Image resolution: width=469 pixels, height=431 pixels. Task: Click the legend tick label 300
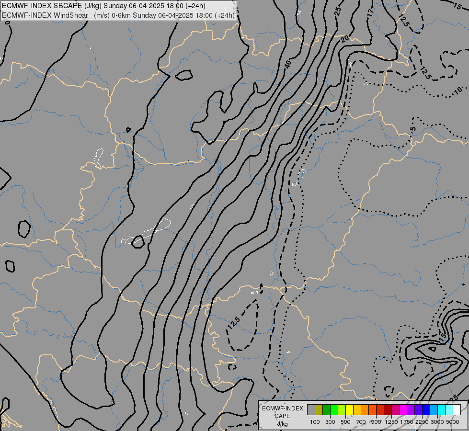(330, 422)
